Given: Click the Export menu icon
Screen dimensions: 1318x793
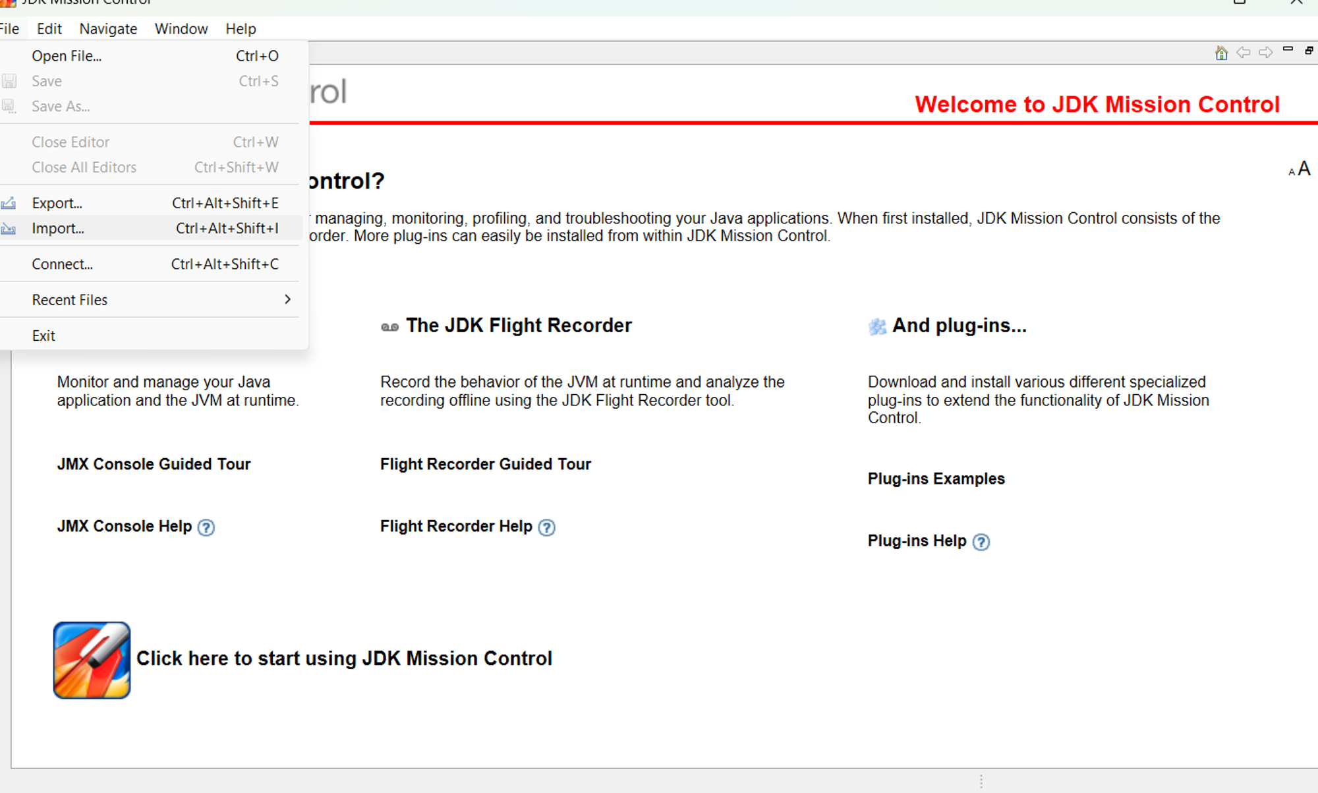Looking at the screenshot, I should (9, 203).
